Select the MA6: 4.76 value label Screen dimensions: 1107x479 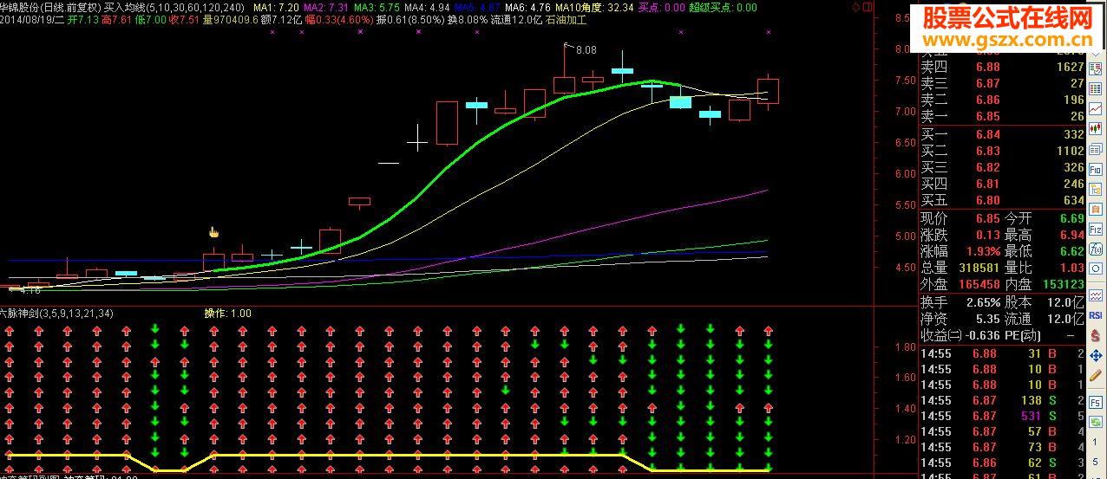[528, 6]
